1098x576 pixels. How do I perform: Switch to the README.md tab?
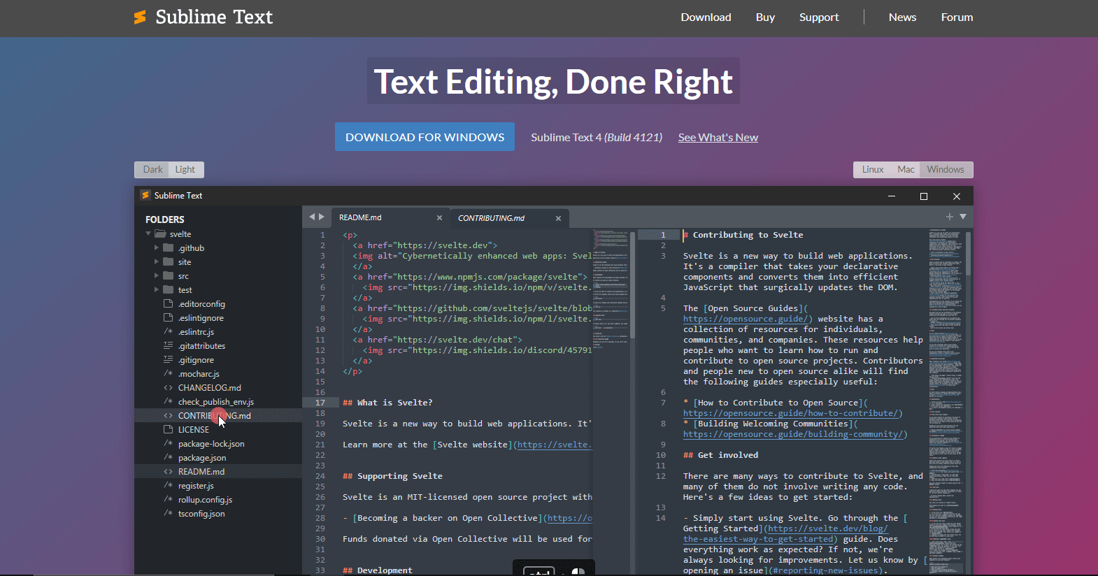[390, 217]
